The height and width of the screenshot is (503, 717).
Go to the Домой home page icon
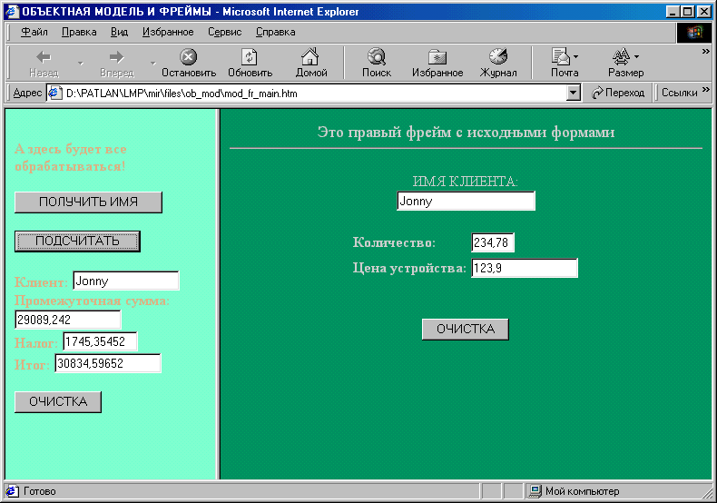(310, 56)
